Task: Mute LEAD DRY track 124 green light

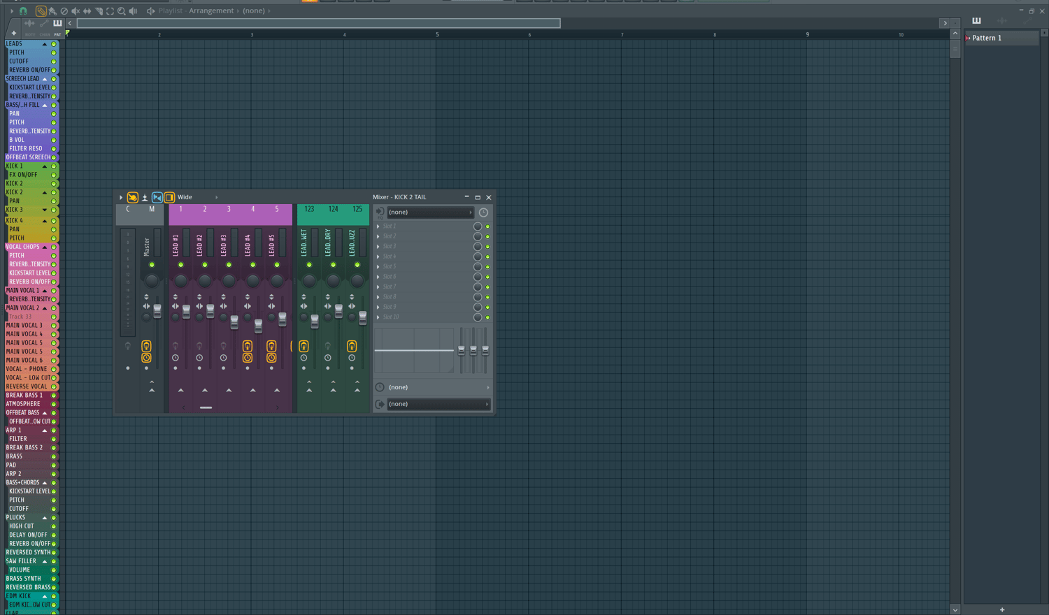Action: point(333,265)
